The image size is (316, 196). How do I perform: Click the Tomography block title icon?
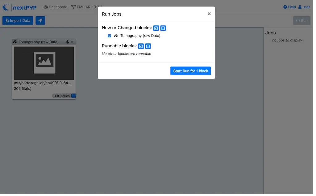point(15,42)
